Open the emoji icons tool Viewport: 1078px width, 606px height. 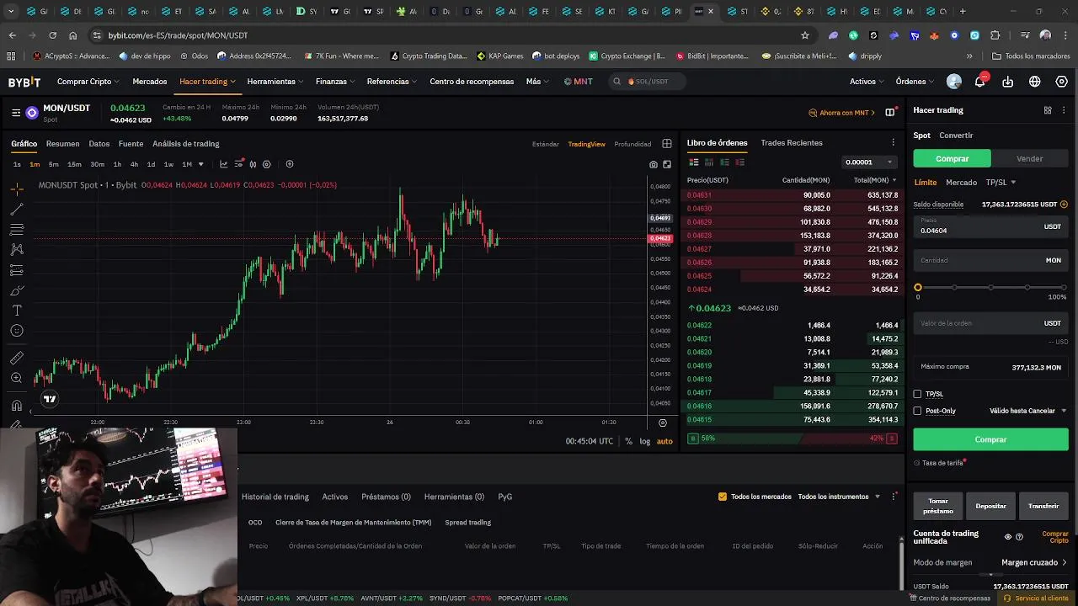coord(17,331)
